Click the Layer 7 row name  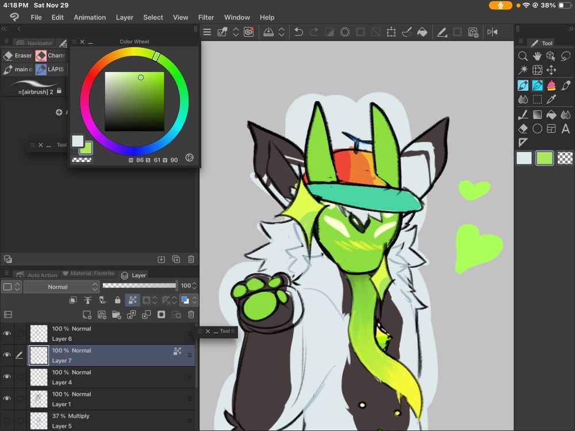pyautogui.click(x=62, y=361)
